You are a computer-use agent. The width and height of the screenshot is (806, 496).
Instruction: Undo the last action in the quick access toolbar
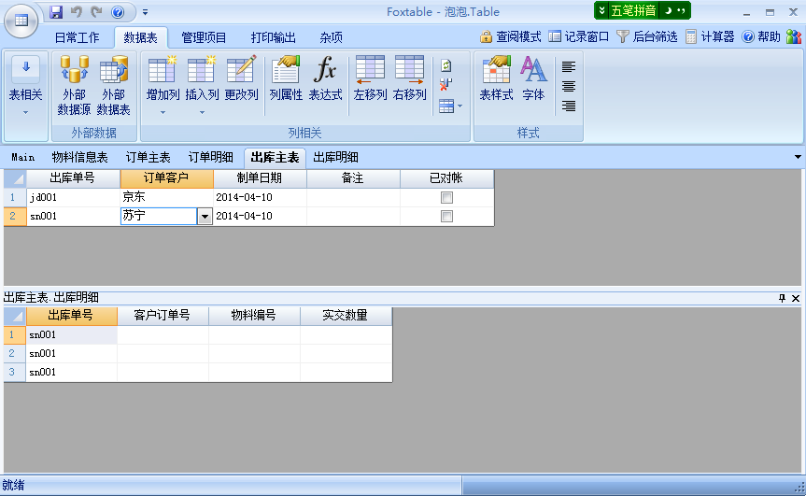pos(77,11)
